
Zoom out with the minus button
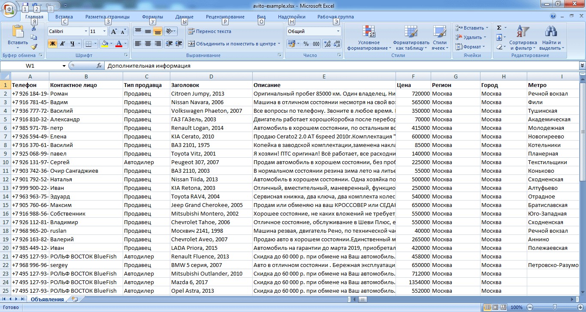pos(529,307)
